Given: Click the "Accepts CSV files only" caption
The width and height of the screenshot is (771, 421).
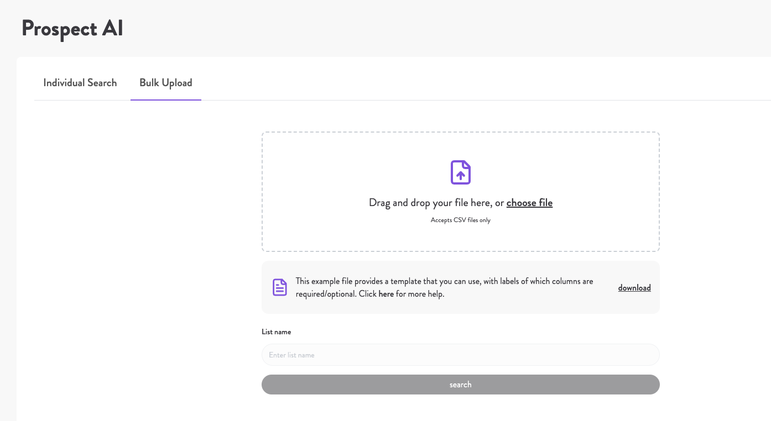Looking at the screenshot, I should point(460,219).
